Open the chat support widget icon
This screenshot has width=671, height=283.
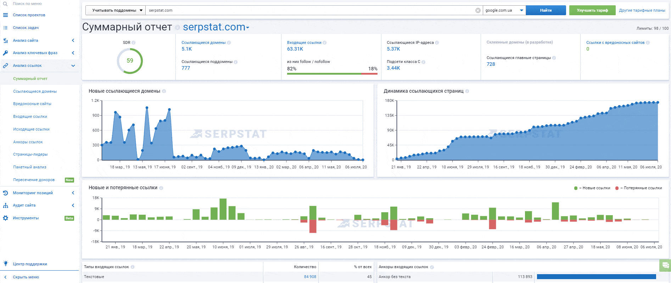(x=665, y=265)
